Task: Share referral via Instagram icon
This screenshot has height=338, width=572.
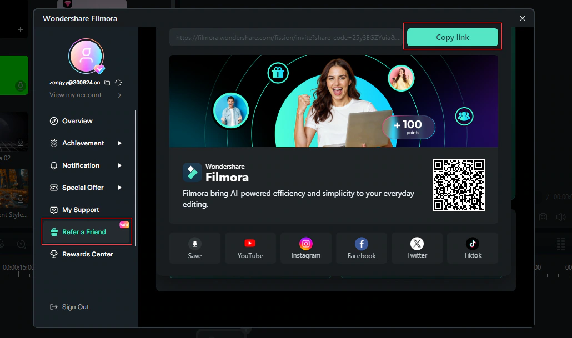Action: [306, 248]
